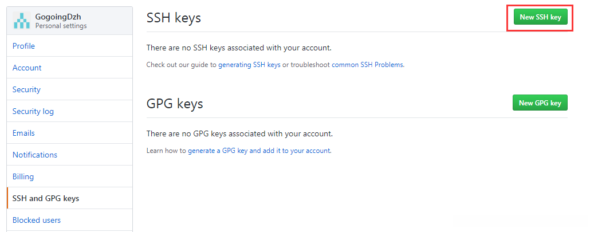Click the no SSH keys associated message
Image resolution: width=590 pixels, height=232 pixels.
point(239,48)
